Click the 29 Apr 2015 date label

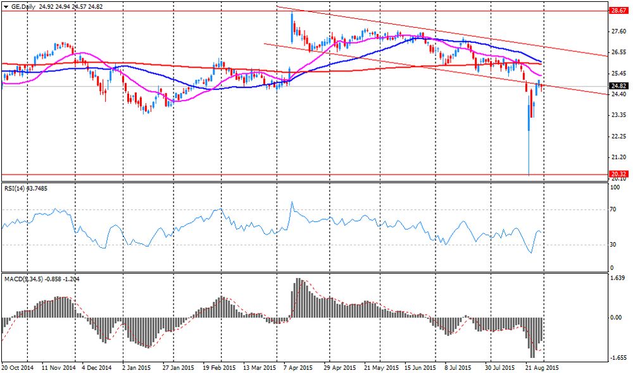pyautogui.click(x=339, y=368)
